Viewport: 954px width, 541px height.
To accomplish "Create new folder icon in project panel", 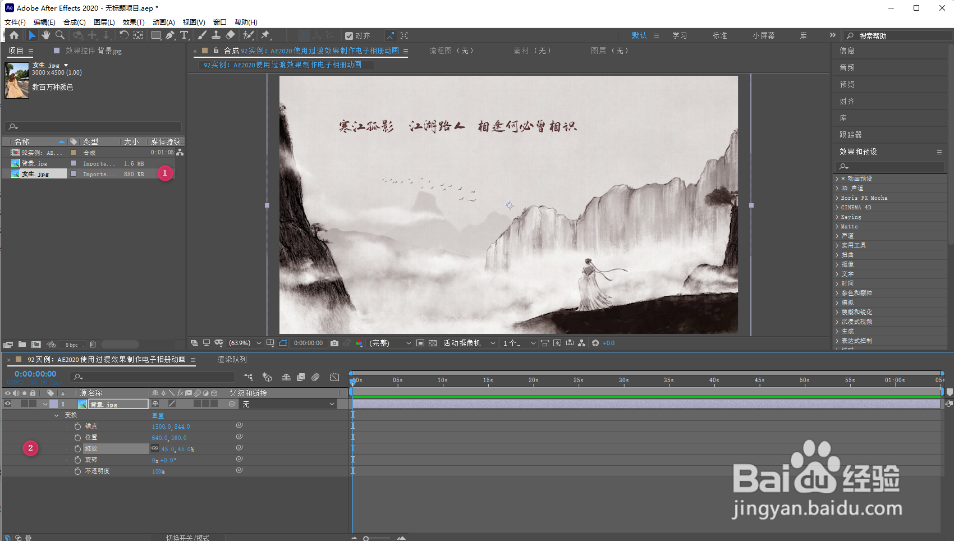I will point(22,344).
